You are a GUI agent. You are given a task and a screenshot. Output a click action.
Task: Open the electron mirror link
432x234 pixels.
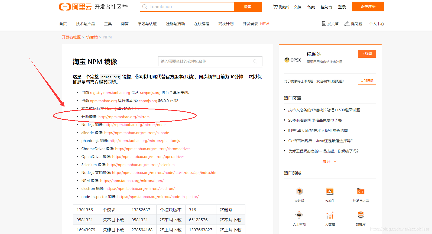[x=140, y=188]
